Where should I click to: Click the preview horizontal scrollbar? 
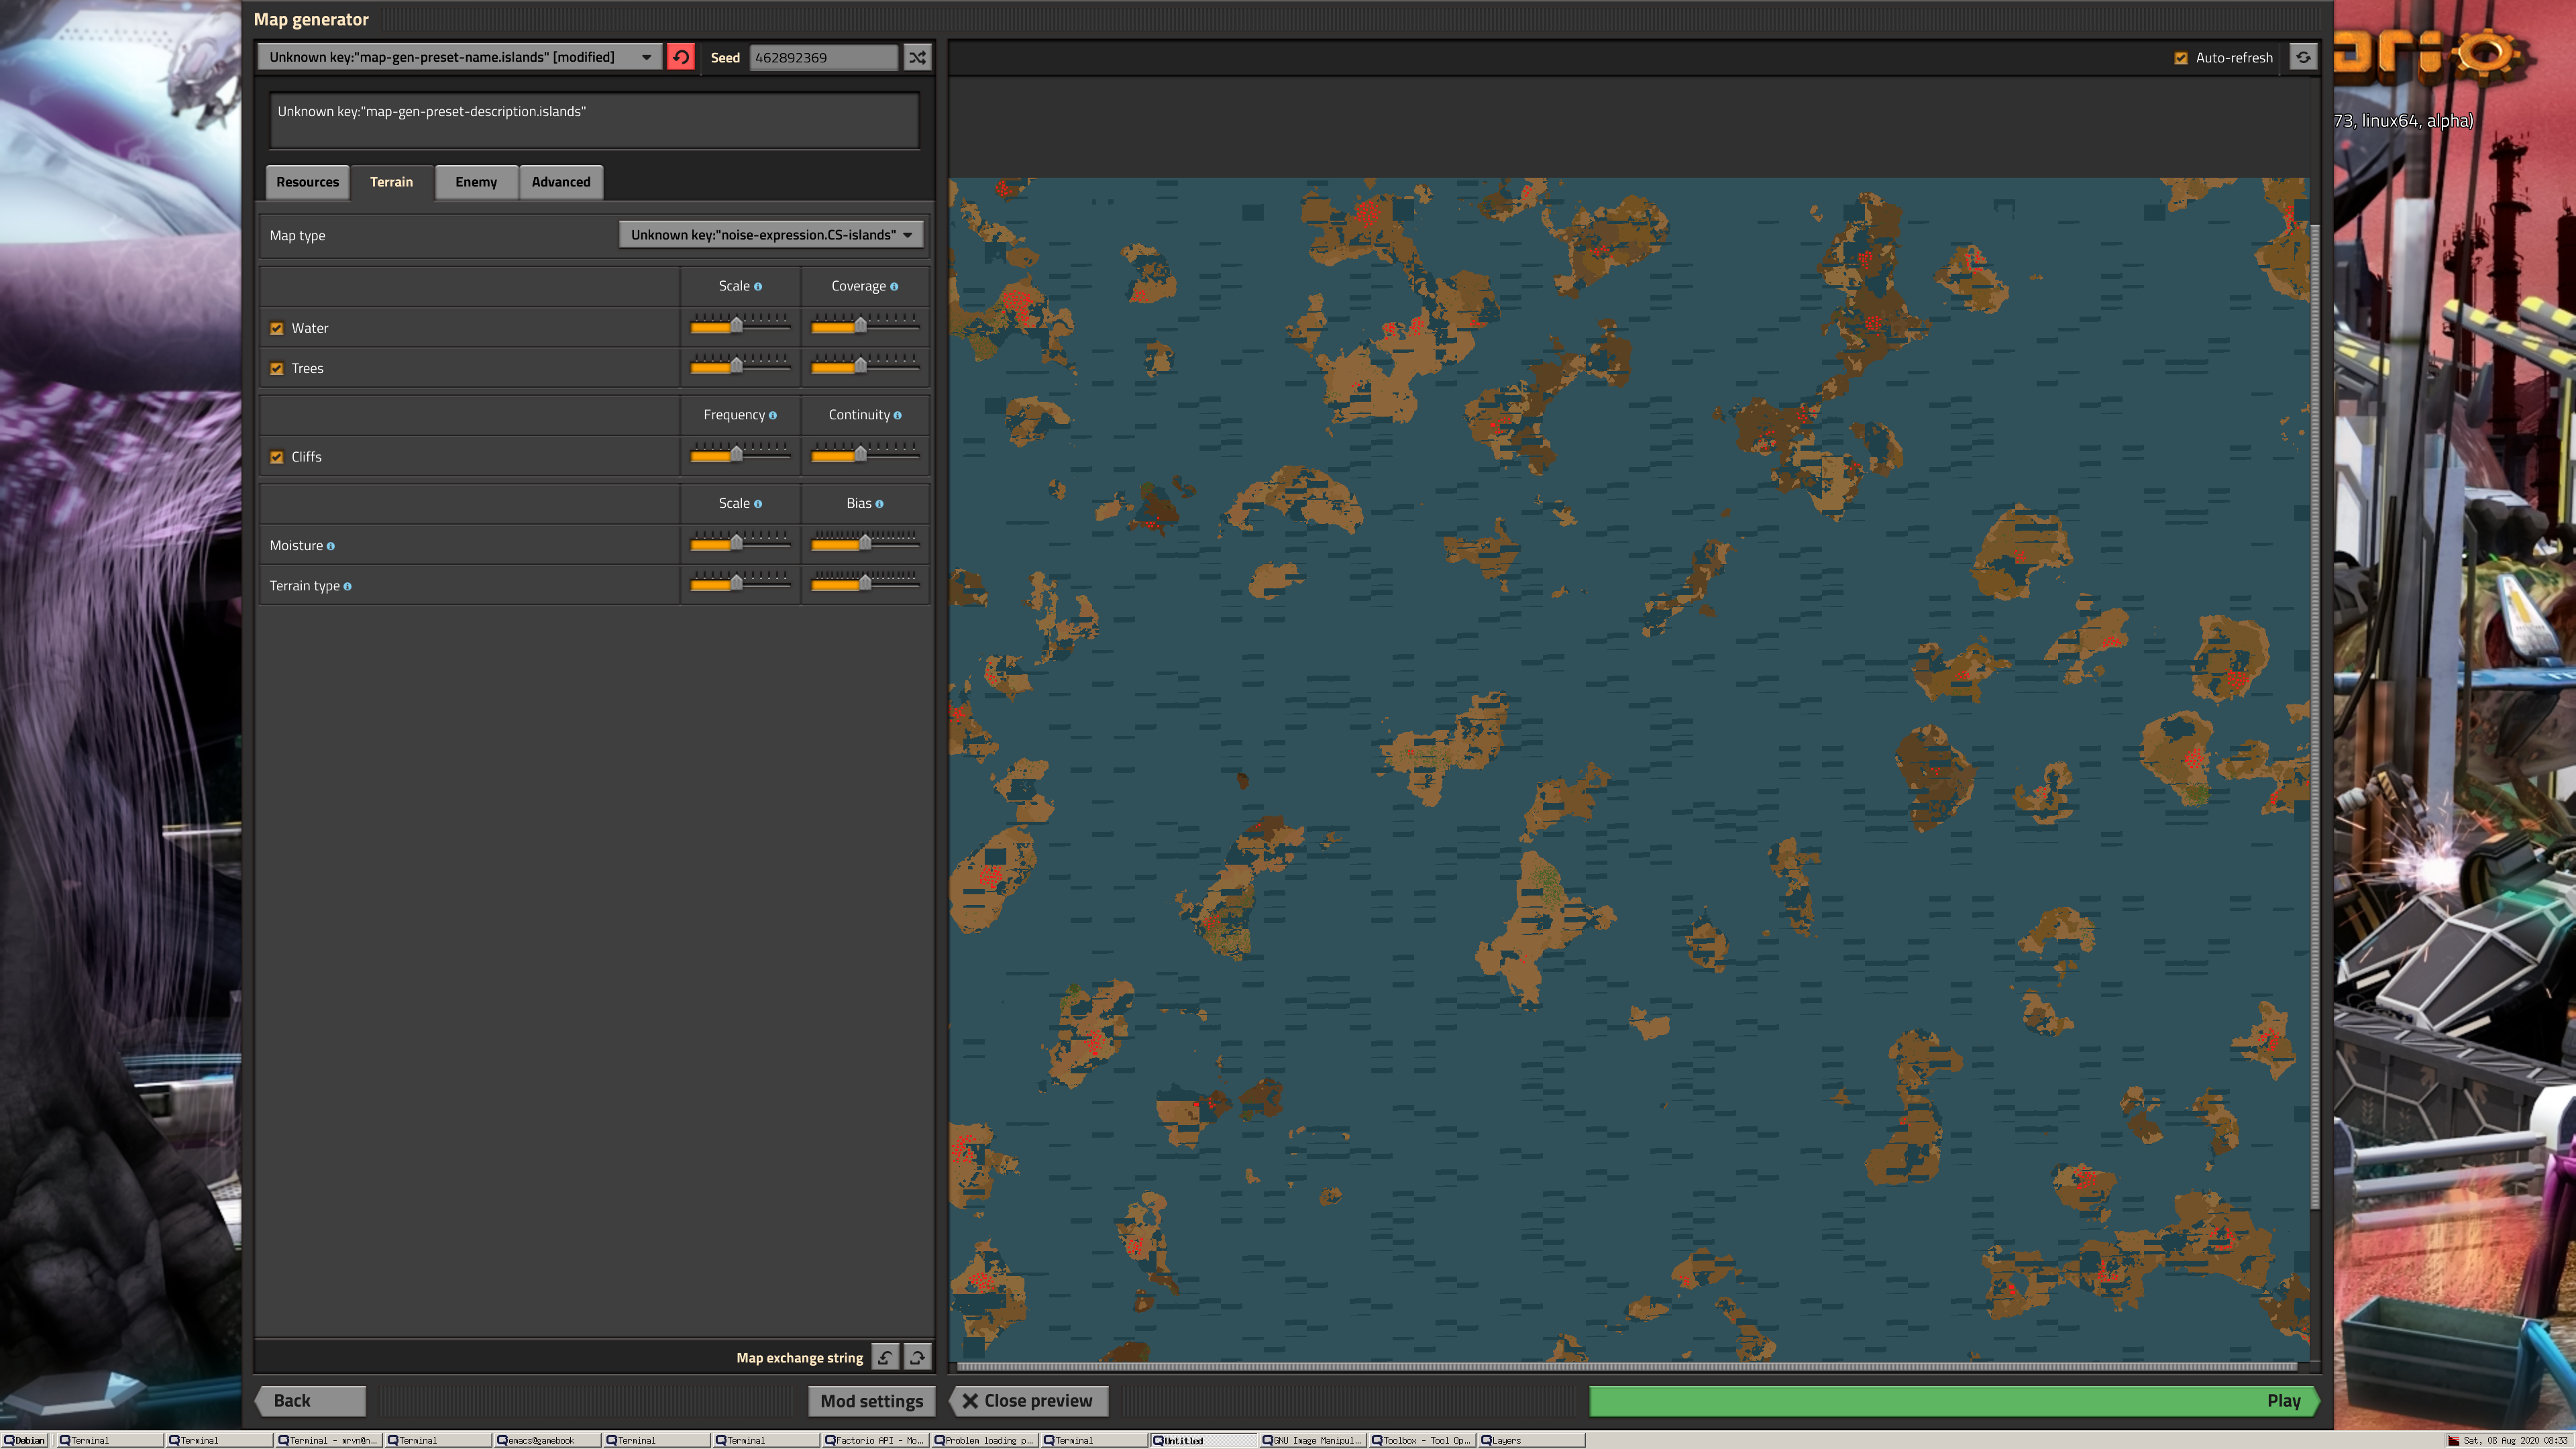pyautogui.click(x=1627, y=1367)
